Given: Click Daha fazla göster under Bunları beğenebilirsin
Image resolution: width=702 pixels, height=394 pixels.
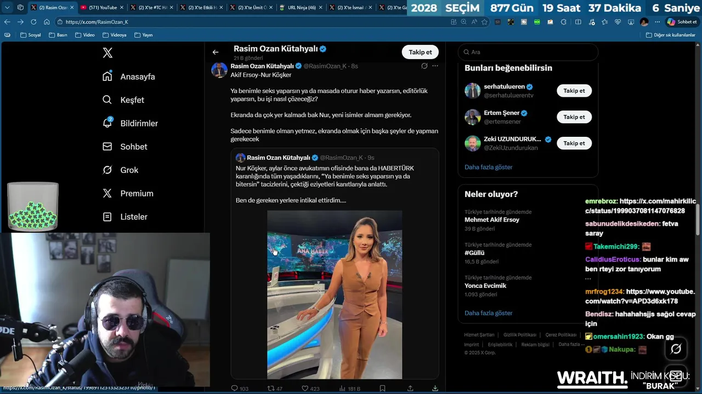Looking at the screenshot, I should tap(488, 167).
